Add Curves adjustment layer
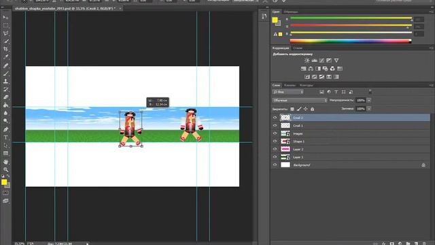The height and width of the screenshot is (245, 435). (321, 61)
